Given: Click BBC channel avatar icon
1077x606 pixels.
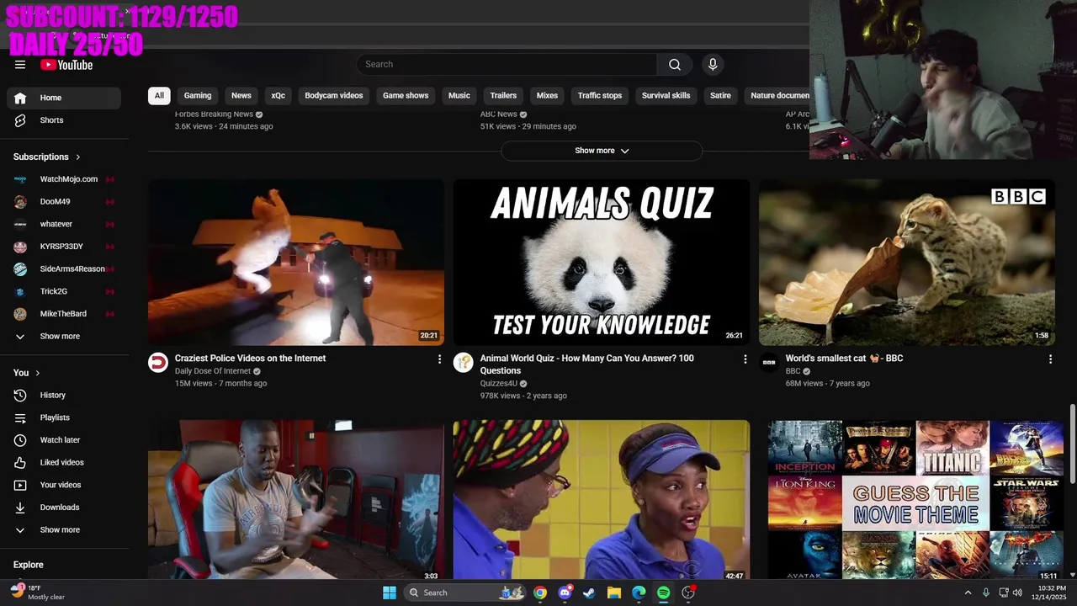Looking at the screenshot, I should (x=769, y=363).
